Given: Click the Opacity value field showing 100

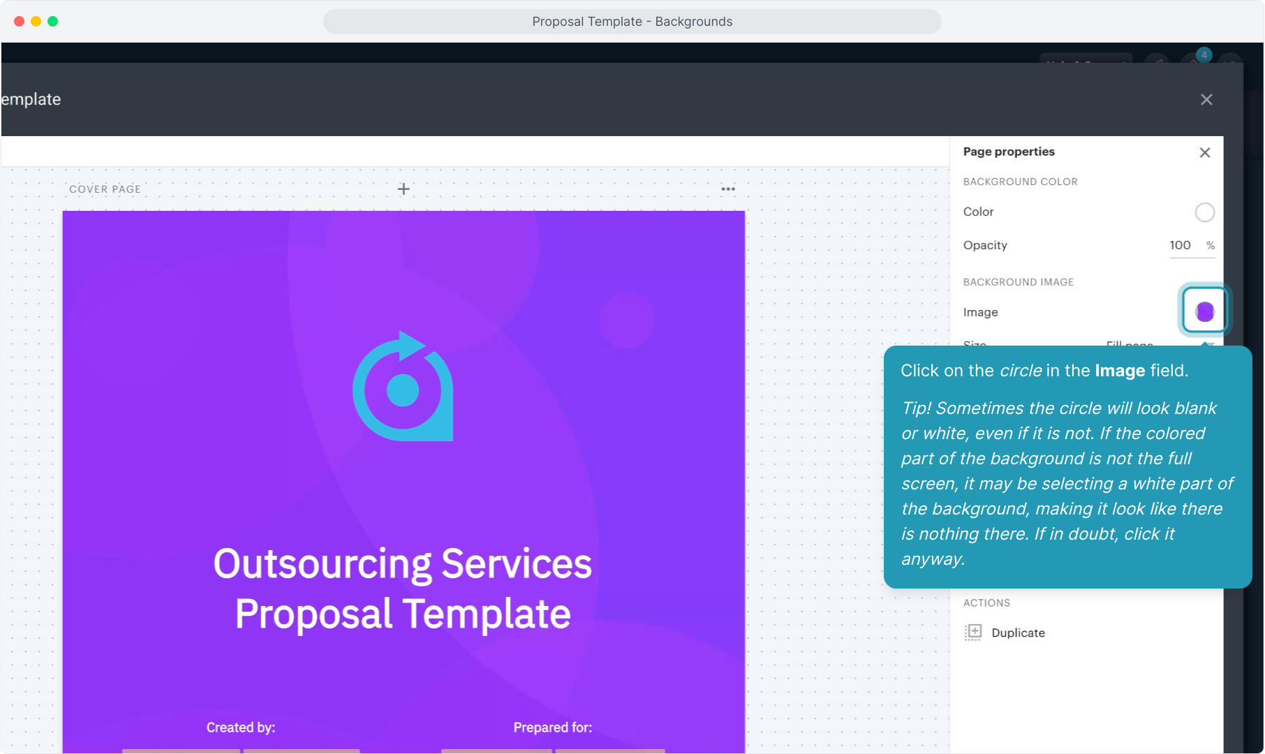Looking at the screenshot, I should pyautogui.click(x=1181, y=245).
